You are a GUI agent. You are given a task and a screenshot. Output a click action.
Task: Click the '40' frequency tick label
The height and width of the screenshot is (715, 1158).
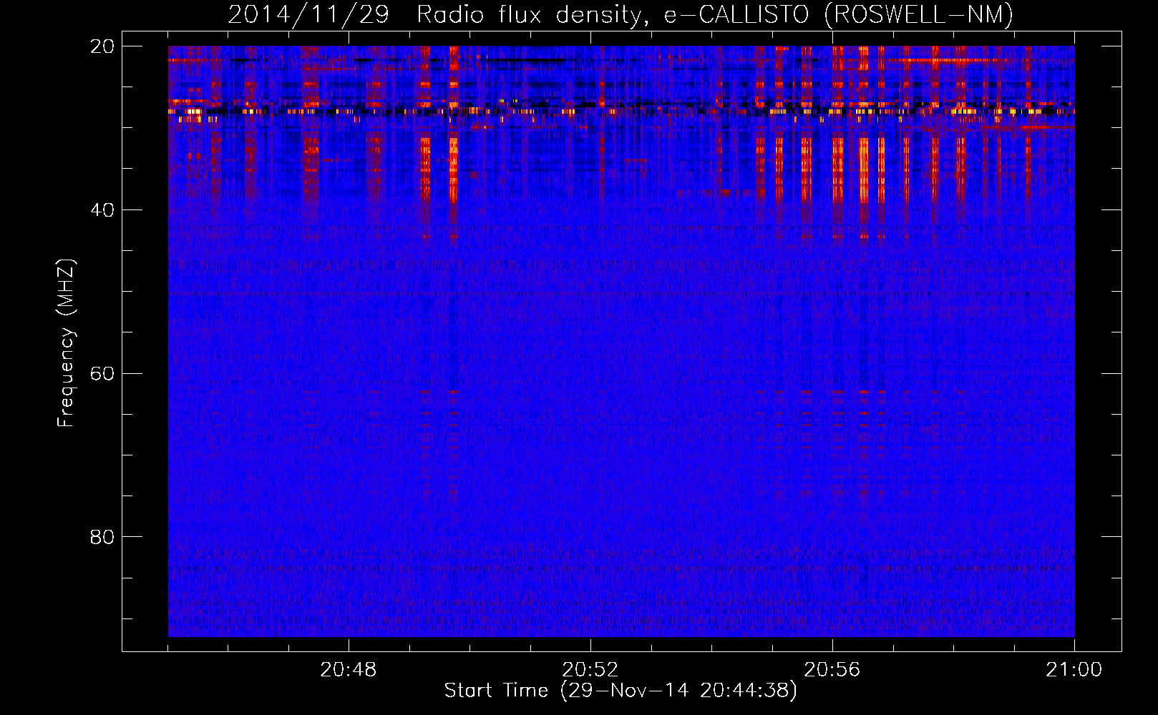102,210
